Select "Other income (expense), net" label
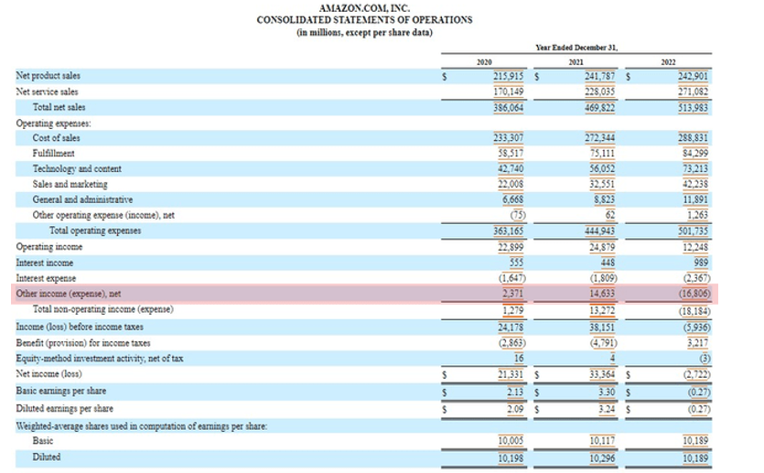Screen dimensions: 764x473 click(69, 294)
